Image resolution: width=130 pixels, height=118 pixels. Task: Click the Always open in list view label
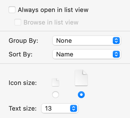(x=53, y=10)
